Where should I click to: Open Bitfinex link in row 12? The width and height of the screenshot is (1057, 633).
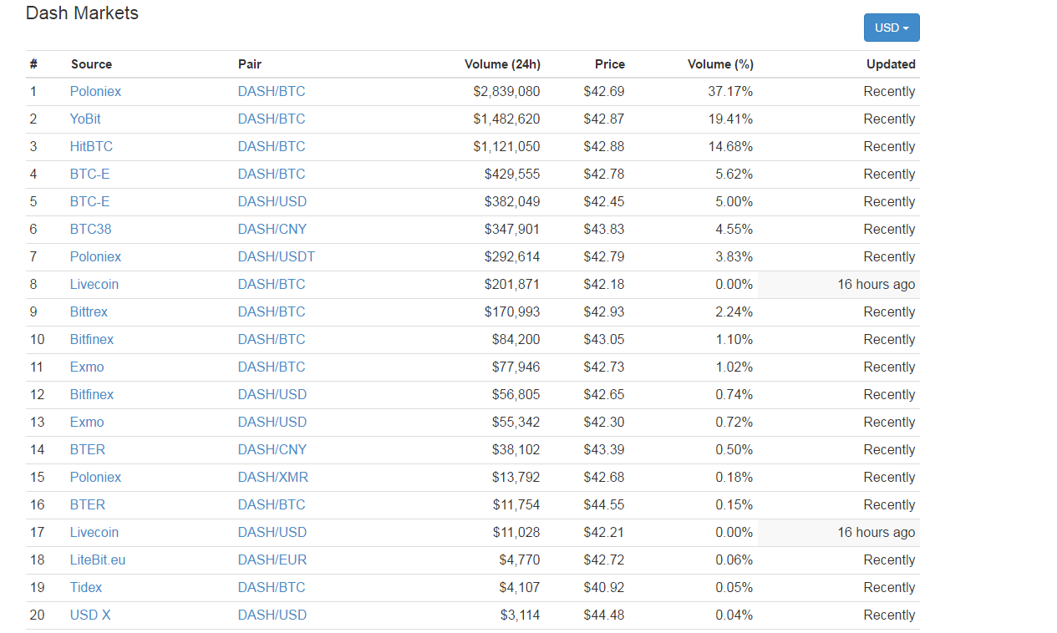coord(92,394)
